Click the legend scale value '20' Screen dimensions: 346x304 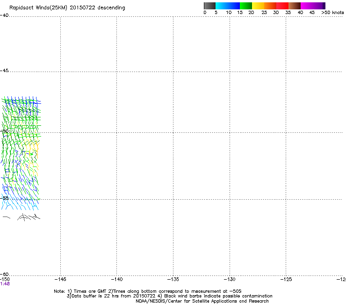(x=251, y=13)
